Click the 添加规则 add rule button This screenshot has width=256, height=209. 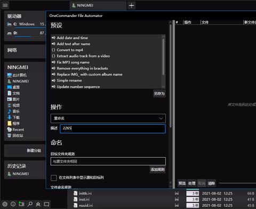coord(157,170)
